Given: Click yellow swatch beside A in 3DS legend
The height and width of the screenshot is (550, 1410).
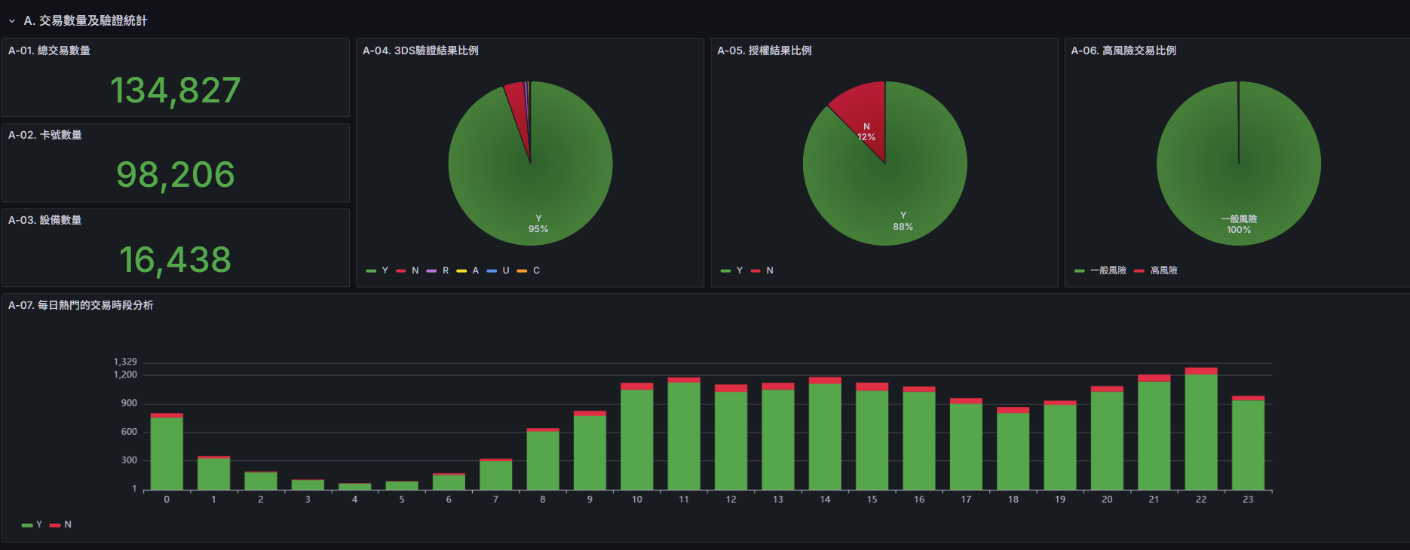Looking at the screenshot, I should (461, 270).
